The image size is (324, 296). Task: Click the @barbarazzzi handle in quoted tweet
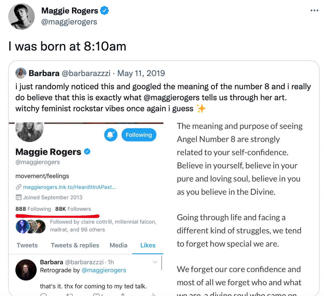86,73
